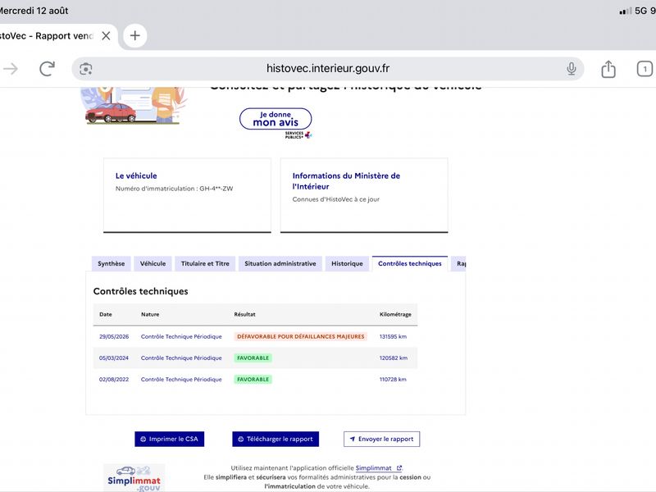Click the histovec.interieur.gouv.fr address field
This screenshot has height=492, width=656.
click(327, 69)
